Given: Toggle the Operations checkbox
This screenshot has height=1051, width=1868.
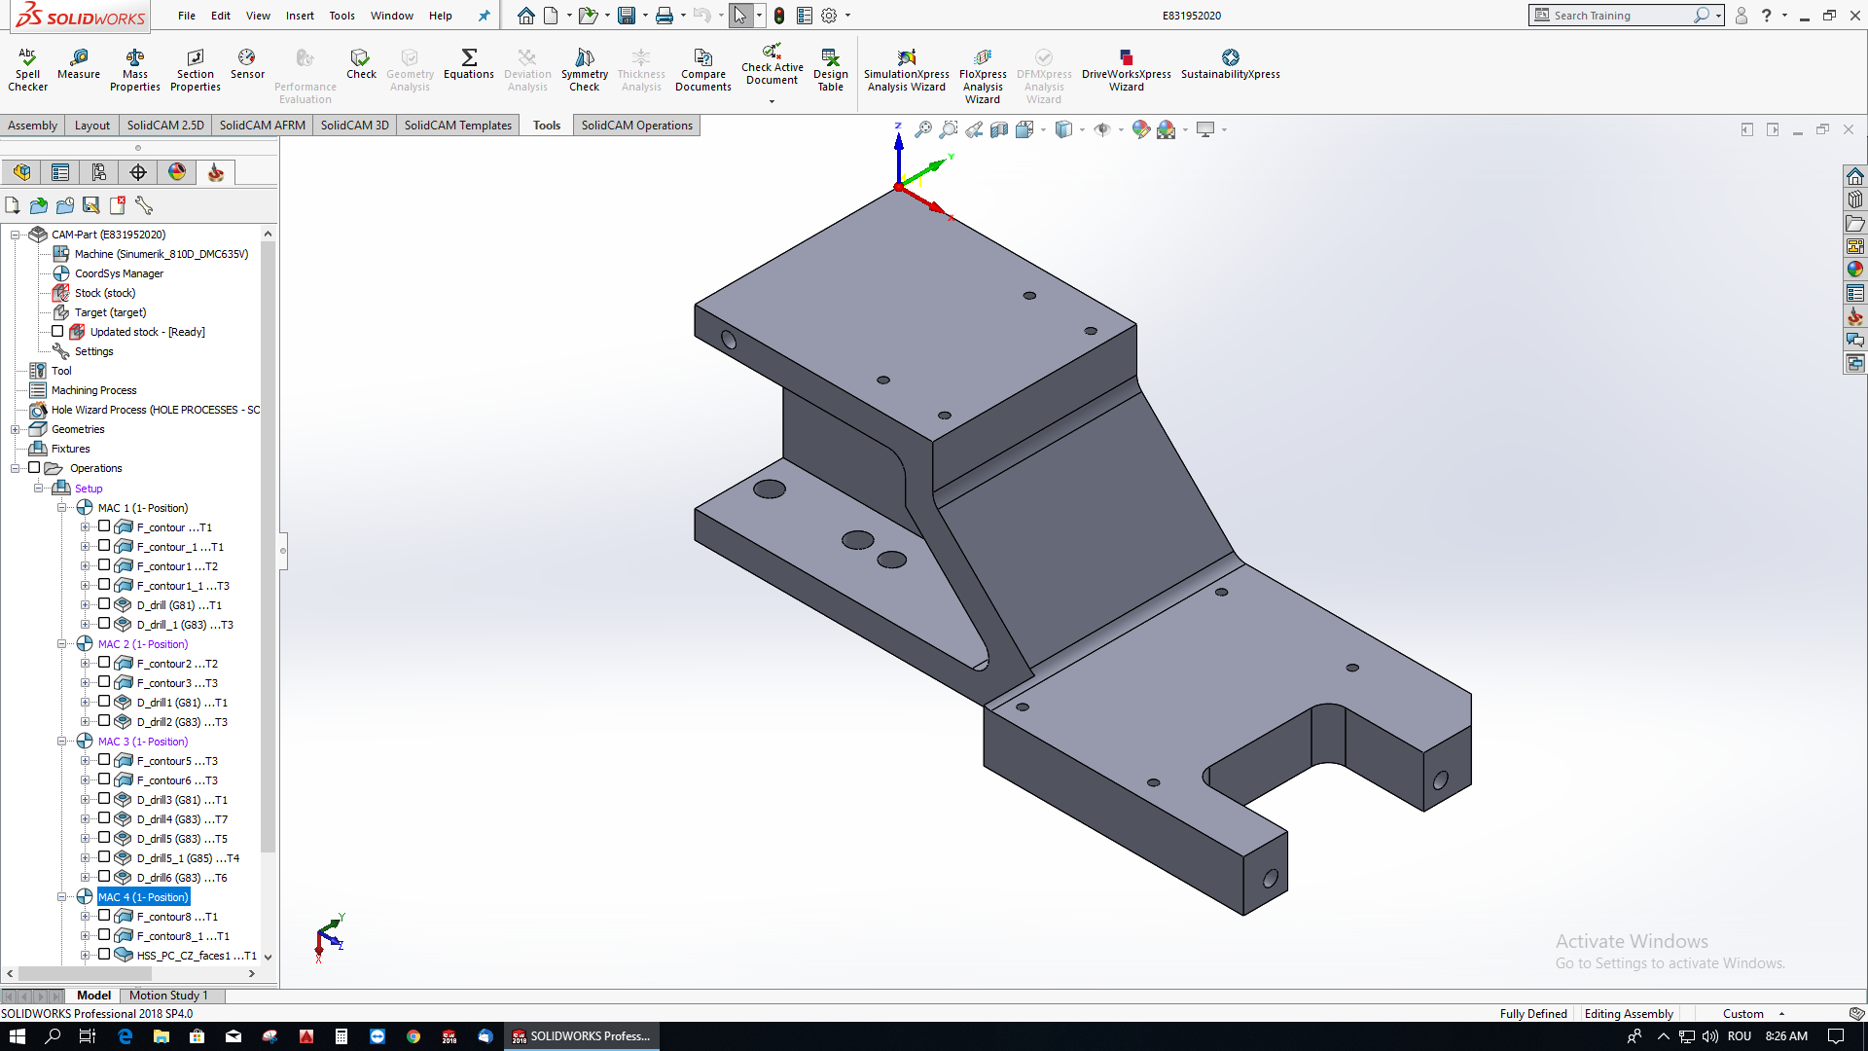Looking at the screenshot, I should point(34,468).
